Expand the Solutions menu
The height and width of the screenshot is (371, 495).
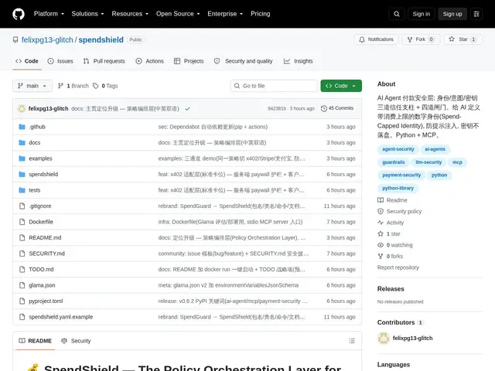[87, 14]
